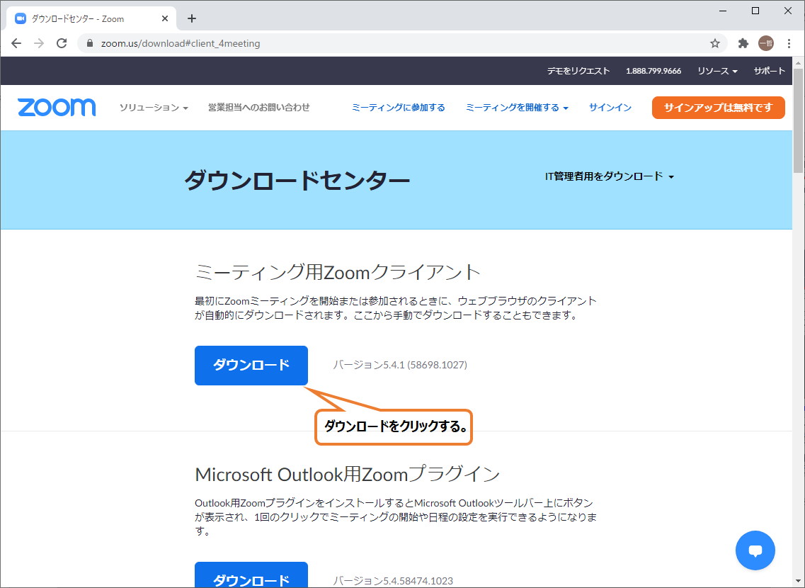
Task: Click the サポート menu link
Action: (769, 71)
